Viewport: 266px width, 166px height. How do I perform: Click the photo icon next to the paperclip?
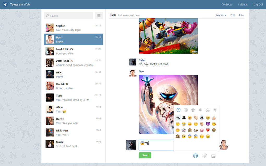point(214,155)
